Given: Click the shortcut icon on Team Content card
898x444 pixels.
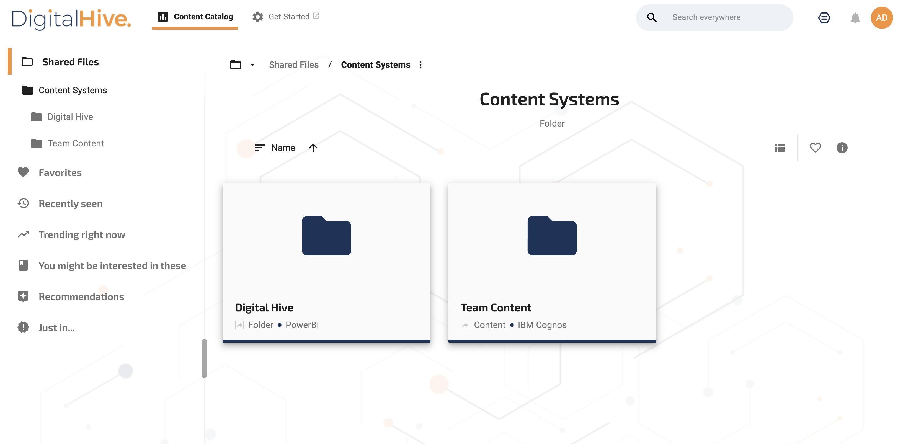Looking at the screenshot, I should click(x=465, y=325).
